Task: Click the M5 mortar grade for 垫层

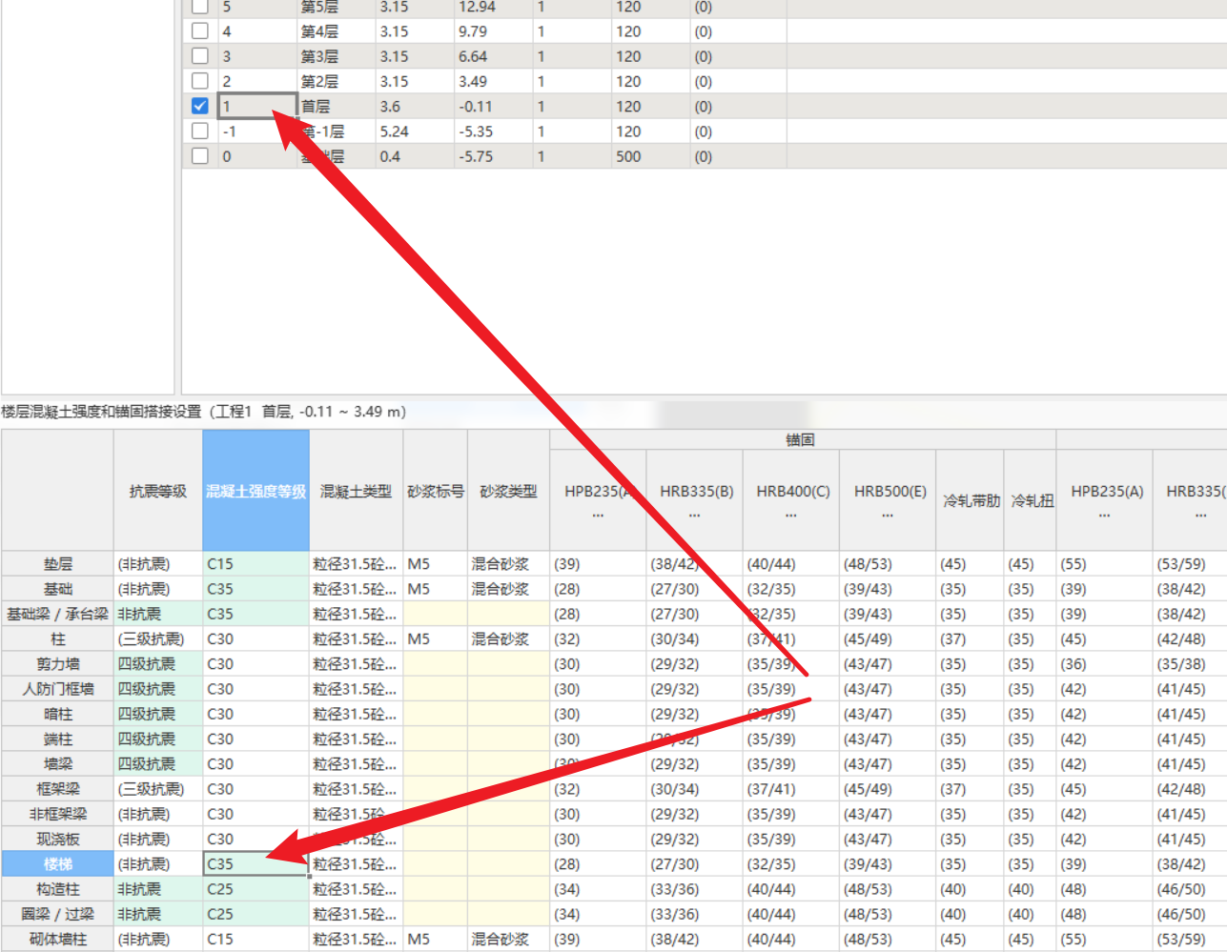Action: 436,564
